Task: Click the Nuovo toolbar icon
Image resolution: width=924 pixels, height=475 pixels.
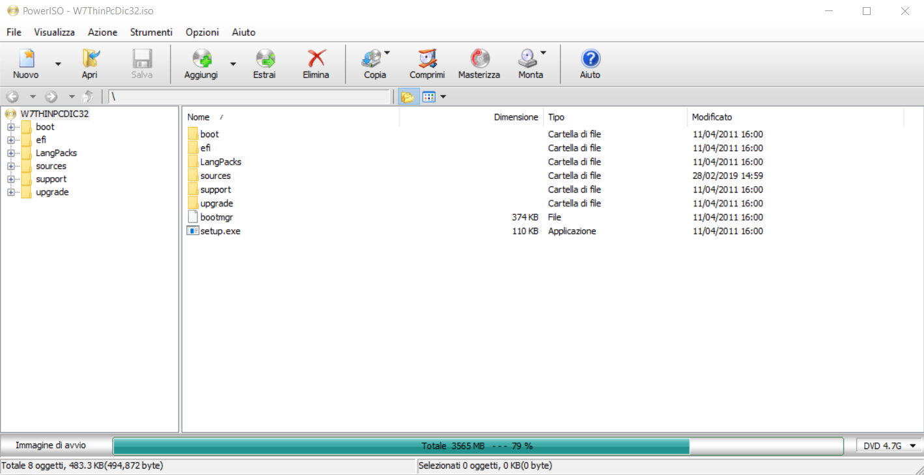Action: [x=26, y=59]
